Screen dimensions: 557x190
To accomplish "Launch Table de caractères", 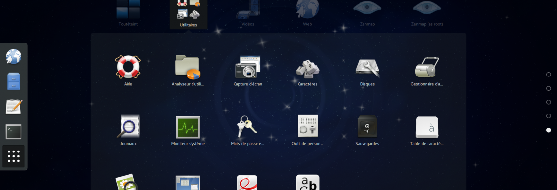I will click(x=427, y=127).
